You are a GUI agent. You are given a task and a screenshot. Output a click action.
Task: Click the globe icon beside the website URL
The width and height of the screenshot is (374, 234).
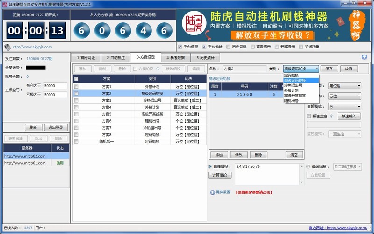click(7, 47)
